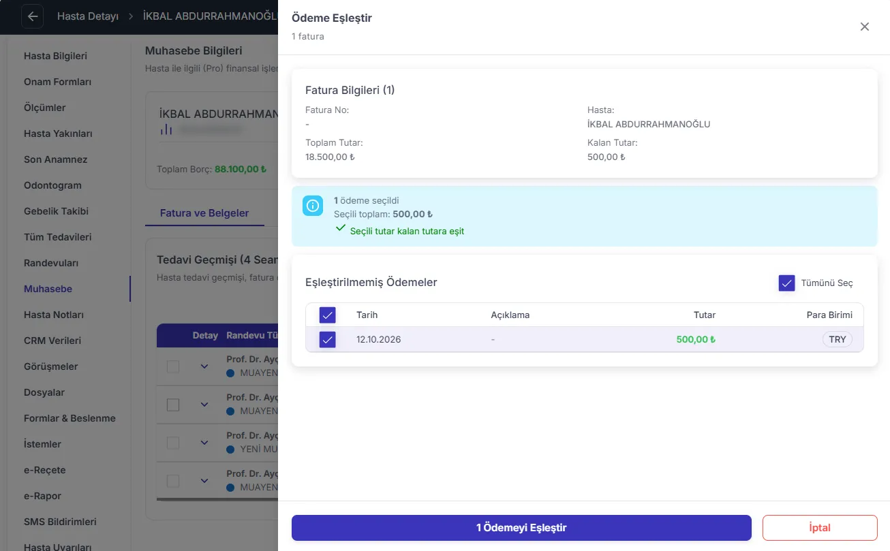Screen dimensions: 890x551
Task: Open Formlar & Beslenme section
Action: click(70, 418)
